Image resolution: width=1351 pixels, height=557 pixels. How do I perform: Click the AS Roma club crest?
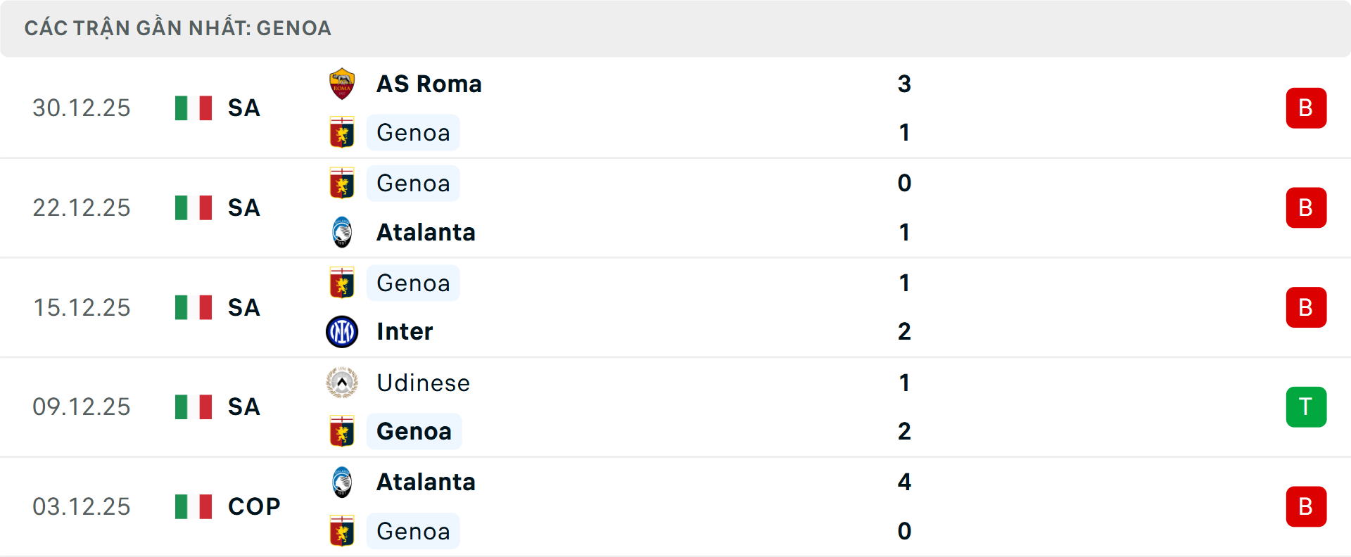point(342,82)
